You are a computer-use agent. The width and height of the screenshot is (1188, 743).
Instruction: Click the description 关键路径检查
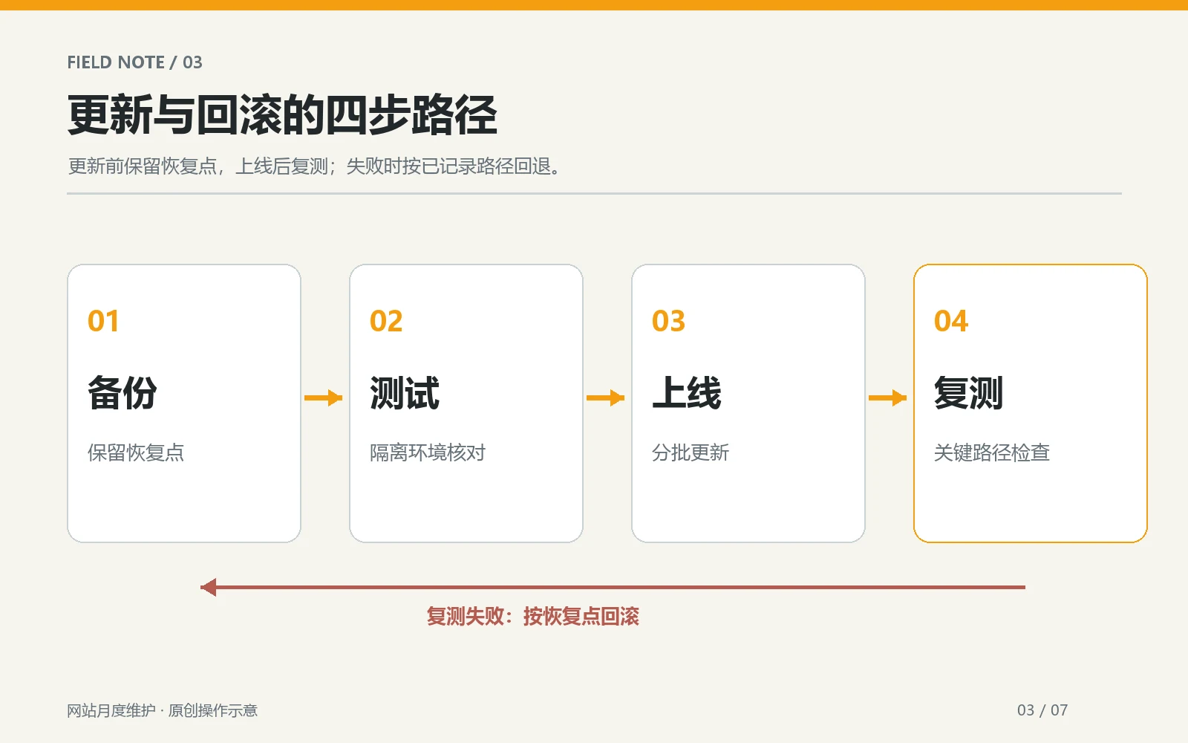click(x=992, y=452)
